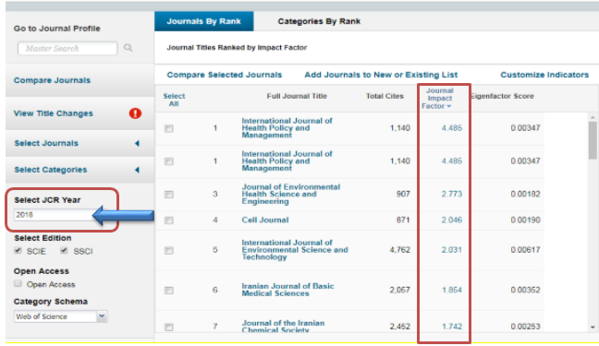
Task: Toggle the SCIE edition checkbox
Action: [18, 251]
